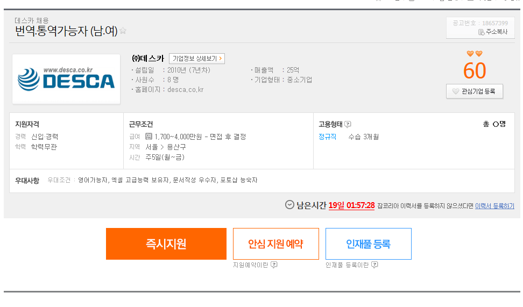Image resolution: width=523 pixels, height=307 pixels.
Task: Click the question mark next to 고용형태
Action: [x=348, y=124]
